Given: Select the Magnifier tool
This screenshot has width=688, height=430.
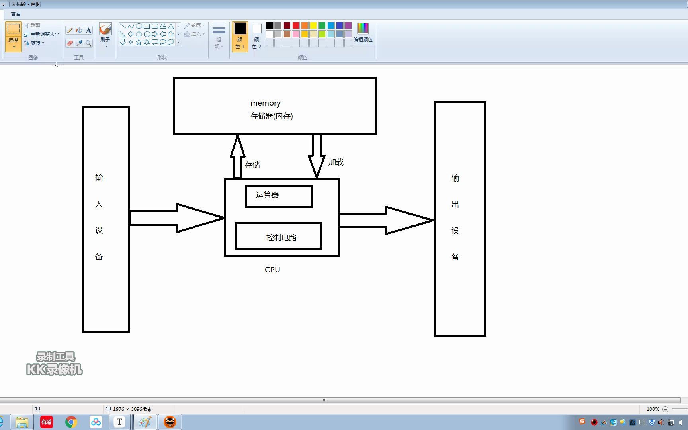Looking at the screenshot, I should pos(88,43).
